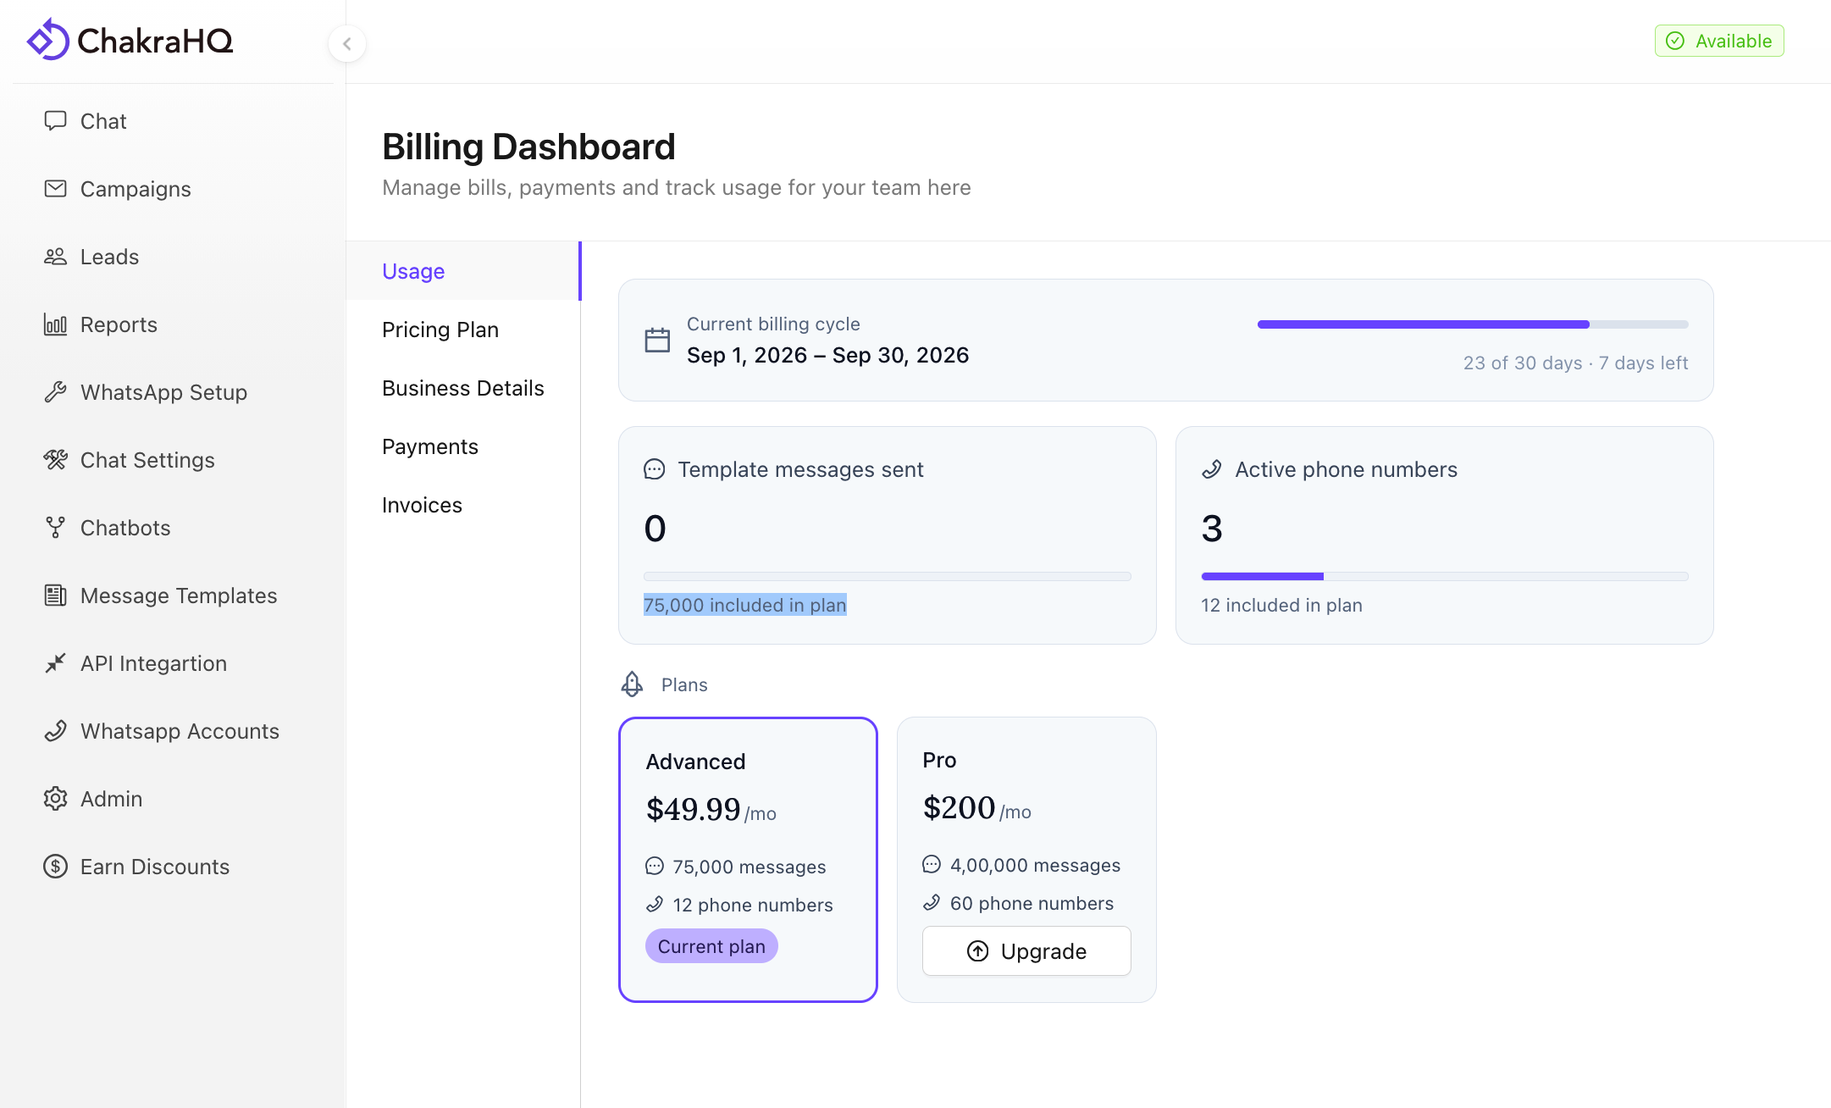Click the Leads people icon
1831x1108 pixels.
point(55,256)
